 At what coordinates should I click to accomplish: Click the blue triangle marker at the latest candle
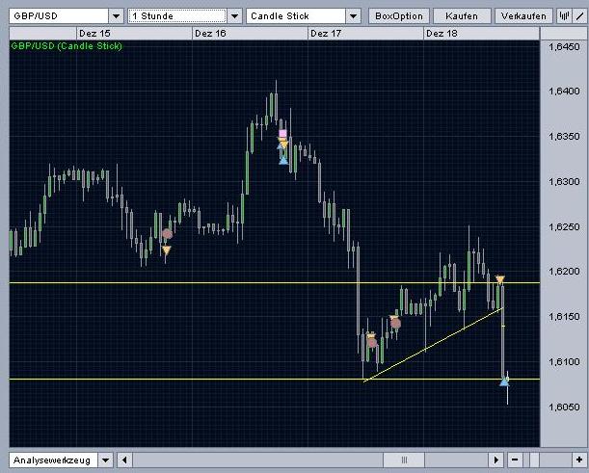pos(504,382)
